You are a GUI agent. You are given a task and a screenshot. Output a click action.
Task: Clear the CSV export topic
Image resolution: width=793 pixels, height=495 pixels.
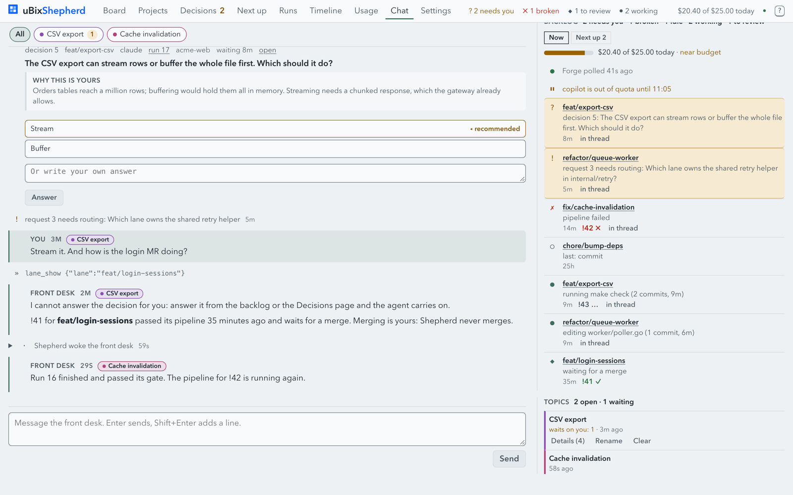[642, 441]
